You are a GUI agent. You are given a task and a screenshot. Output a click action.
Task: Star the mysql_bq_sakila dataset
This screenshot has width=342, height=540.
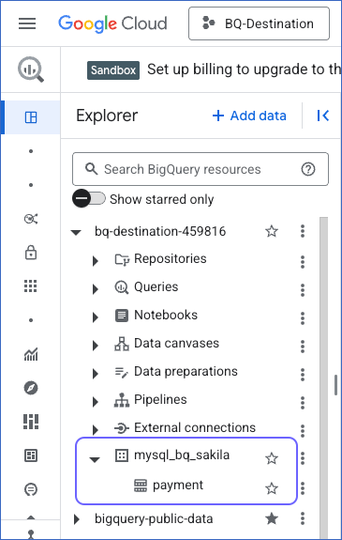tap(272, 458)
